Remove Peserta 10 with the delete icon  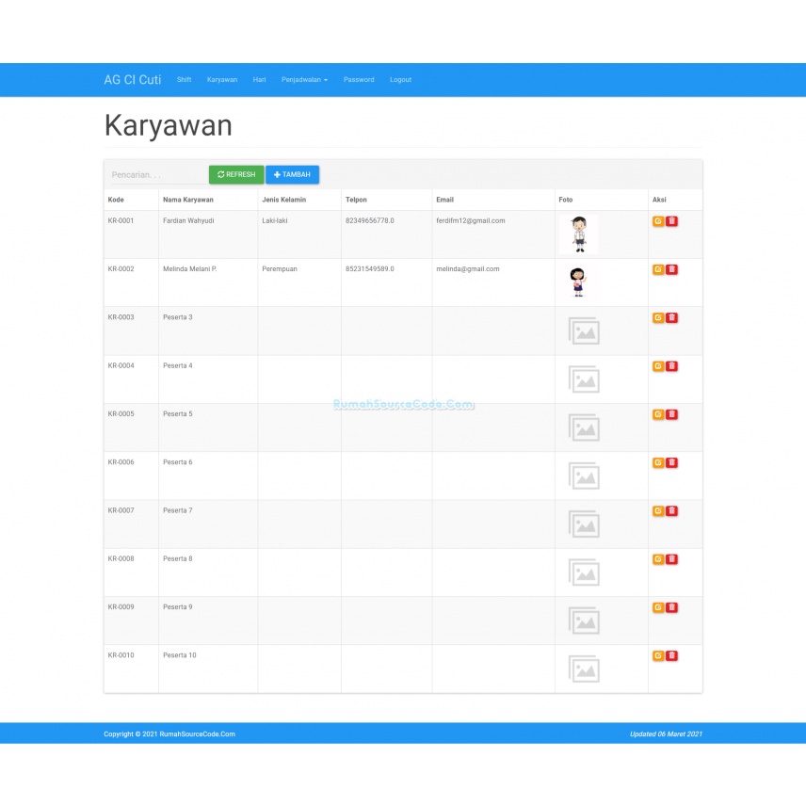pos(671,655)
